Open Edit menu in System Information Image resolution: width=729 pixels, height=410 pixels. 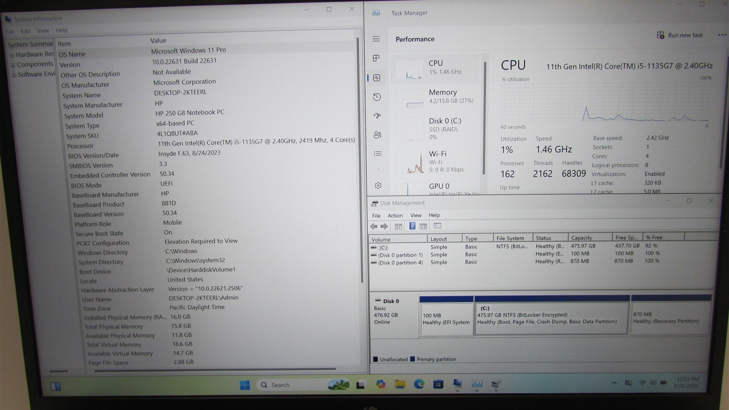coord(26,31)
